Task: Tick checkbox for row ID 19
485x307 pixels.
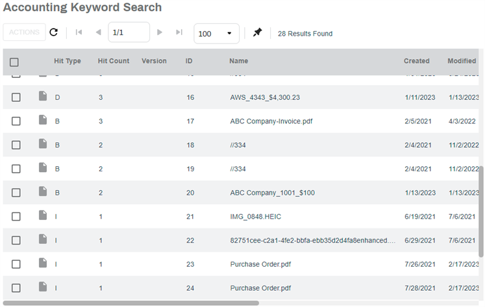Action: (16, 169)
